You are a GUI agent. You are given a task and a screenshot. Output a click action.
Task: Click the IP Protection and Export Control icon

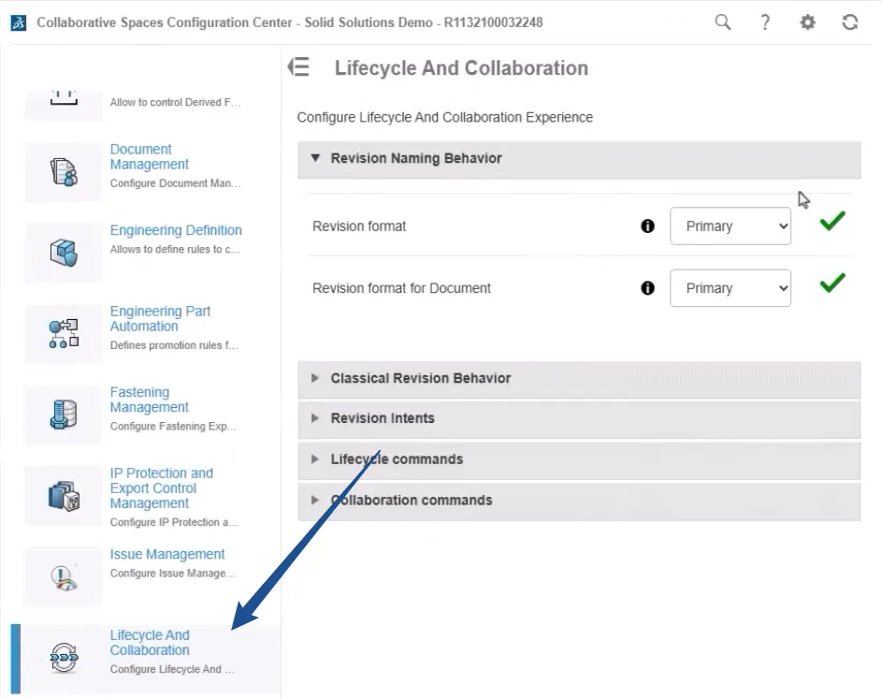click(x=64, y=496)
